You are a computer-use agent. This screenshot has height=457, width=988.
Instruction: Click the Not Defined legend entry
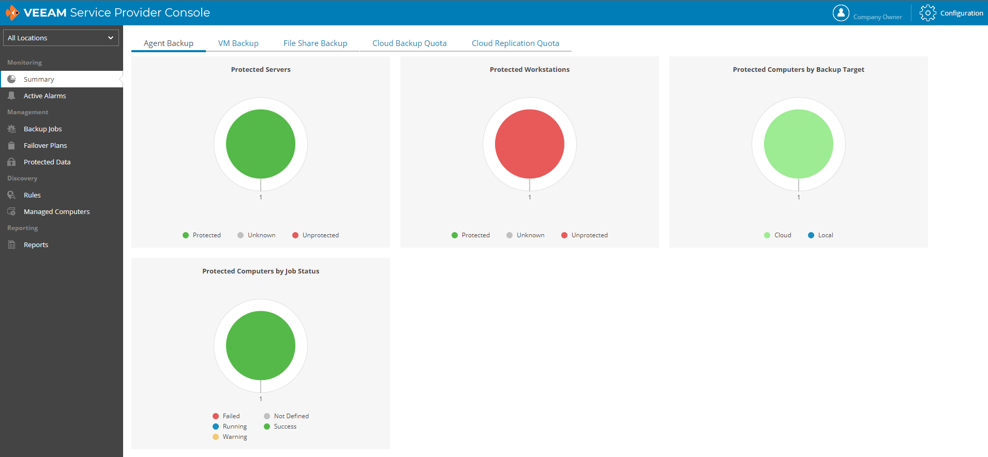[286, 416]
